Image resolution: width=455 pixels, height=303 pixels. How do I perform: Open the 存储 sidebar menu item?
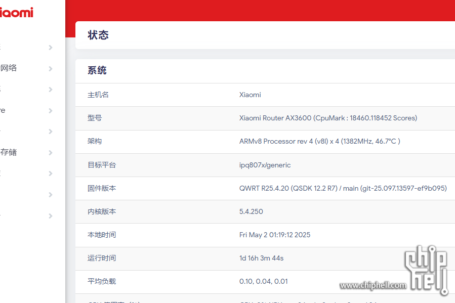[9, 152]
